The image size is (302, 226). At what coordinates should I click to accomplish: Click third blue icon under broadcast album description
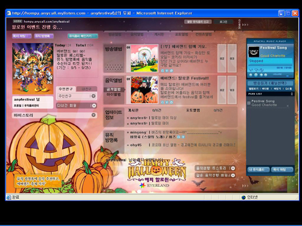[x=172, y=71]
